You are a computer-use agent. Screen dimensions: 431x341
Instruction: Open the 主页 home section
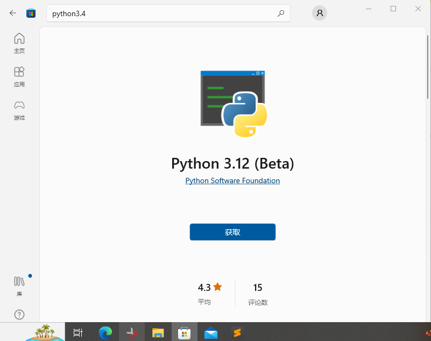point(19,43)
